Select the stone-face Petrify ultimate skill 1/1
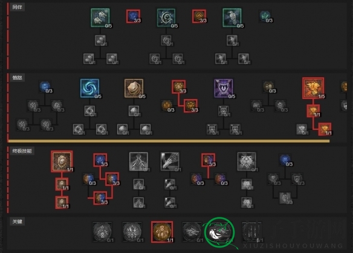Screen dimensions: 353x253 [x=62, y=161]
